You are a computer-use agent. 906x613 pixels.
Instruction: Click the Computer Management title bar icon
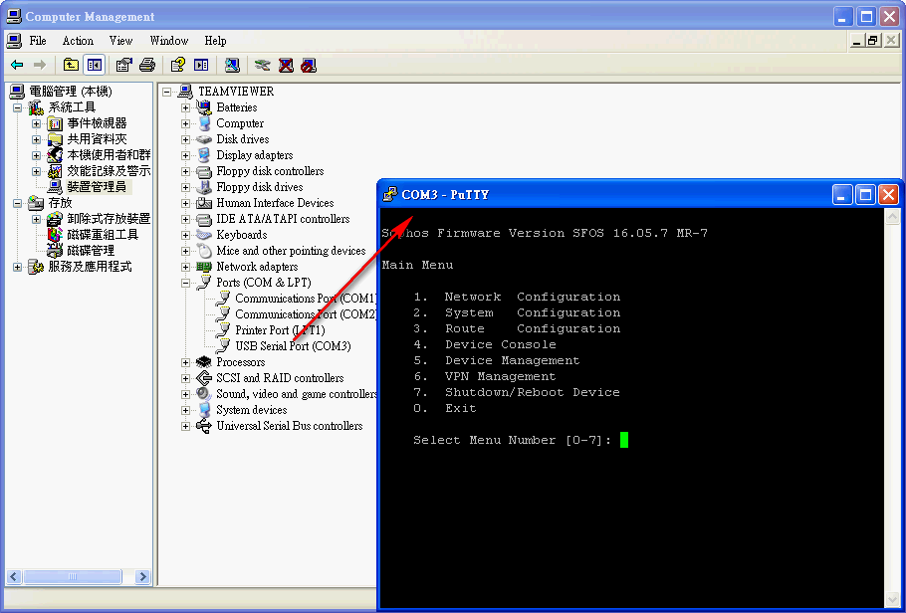14,16
